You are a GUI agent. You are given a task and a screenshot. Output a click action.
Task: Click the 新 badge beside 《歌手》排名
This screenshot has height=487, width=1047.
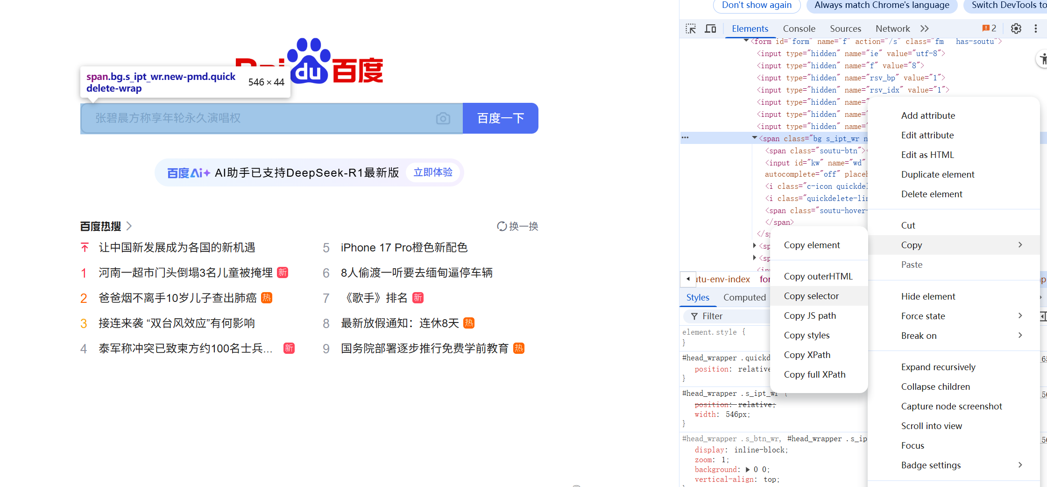(x=418, y=298)
